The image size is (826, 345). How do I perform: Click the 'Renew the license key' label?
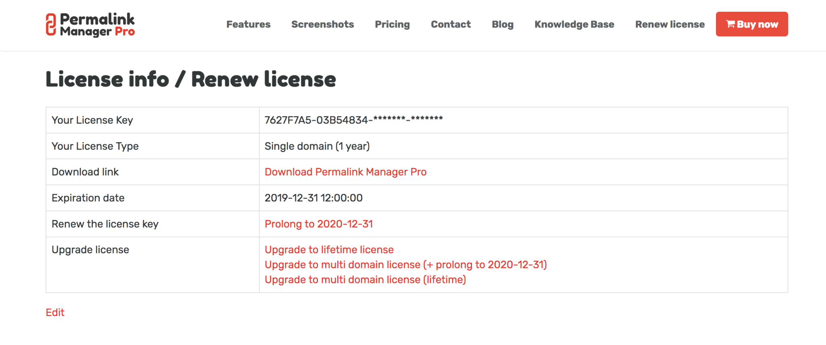point(105,224)
